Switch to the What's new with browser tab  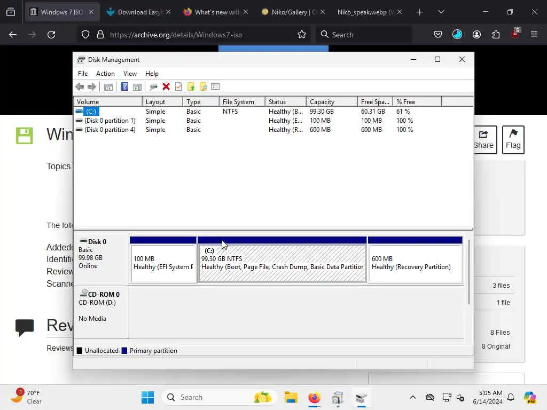coord(216,12)
